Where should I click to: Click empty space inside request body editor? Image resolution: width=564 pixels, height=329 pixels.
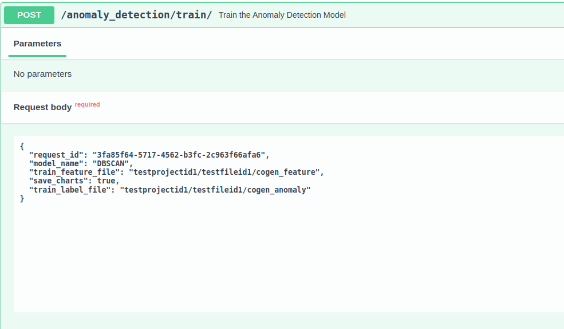pyautogui.click(x=286, y=258)
